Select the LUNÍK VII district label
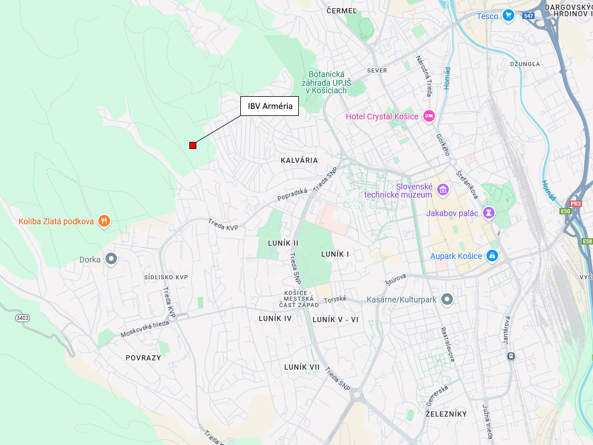The width and height of the screenshot is (593, 445). coord(302,367)
